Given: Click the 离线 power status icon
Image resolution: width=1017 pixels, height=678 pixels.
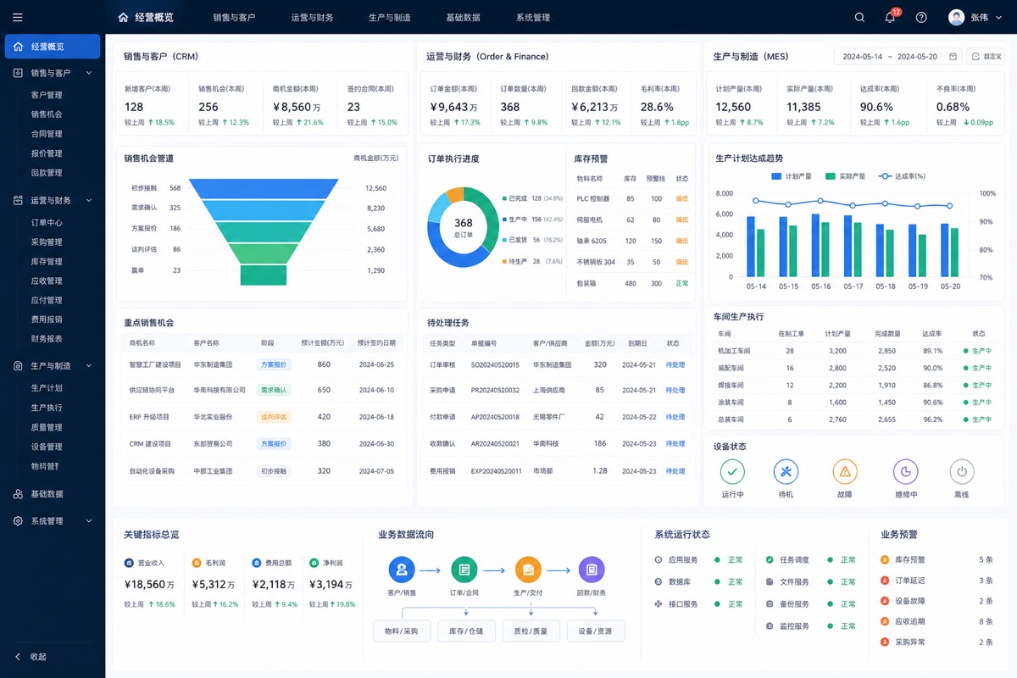Looking at the screenshot, I should [961, 472].
